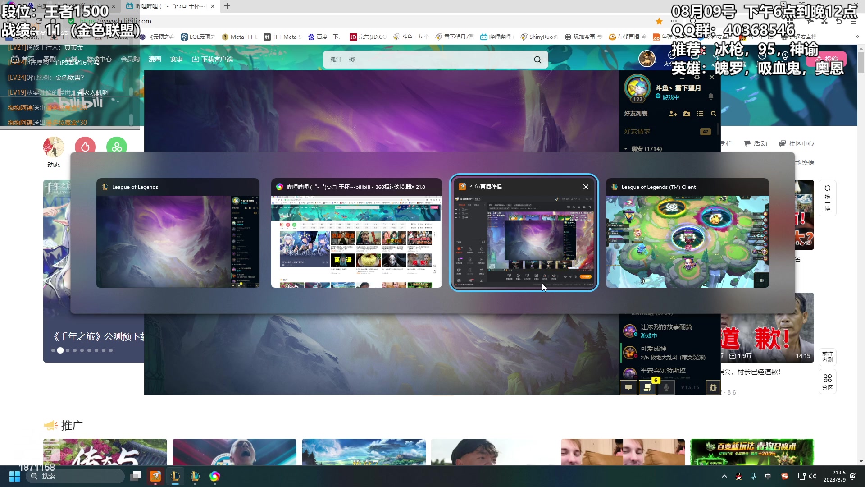Open the TFT Meta bookmark
The width and height of the screenshot is (865, 487).
(282, 37)
